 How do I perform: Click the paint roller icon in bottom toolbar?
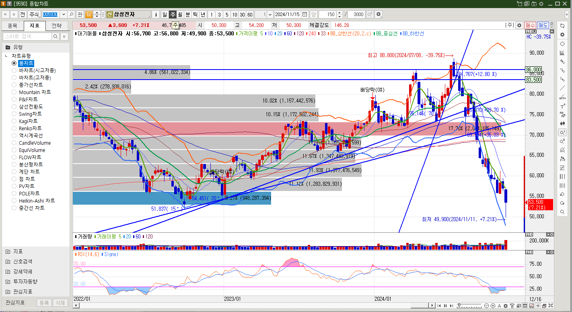point(512,306)
